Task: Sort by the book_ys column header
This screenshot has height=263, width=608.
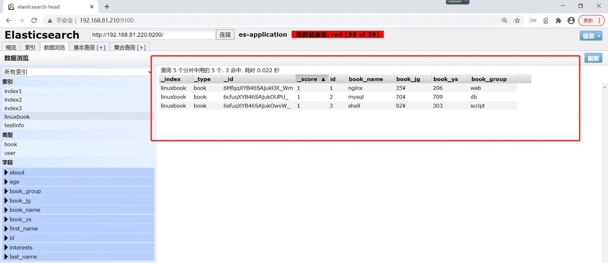Action: [450, 79]
